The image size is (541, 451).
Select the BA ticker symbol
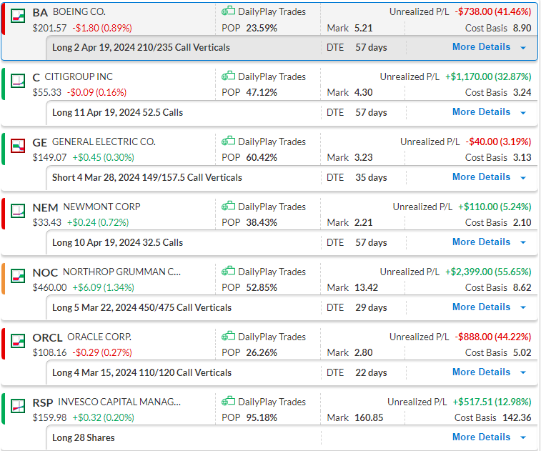pyautogui.click(x=40, y=12)
